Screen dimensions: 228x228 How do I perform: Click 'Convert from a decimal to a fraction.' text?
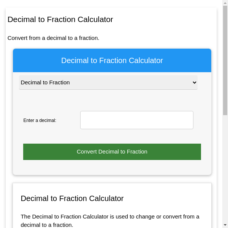coord(54,38)
